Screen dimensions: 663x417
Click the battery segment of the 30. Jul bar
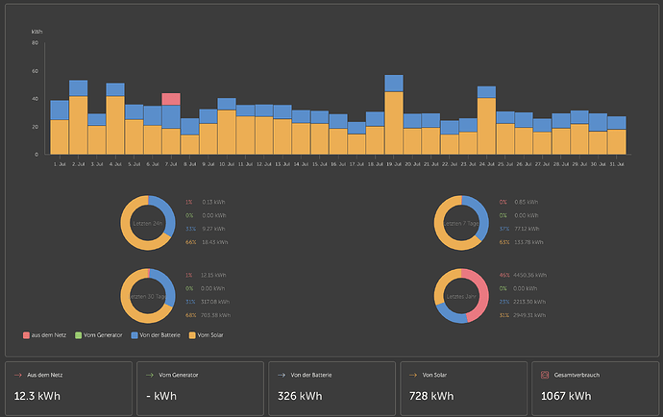(x=598, y=123)
